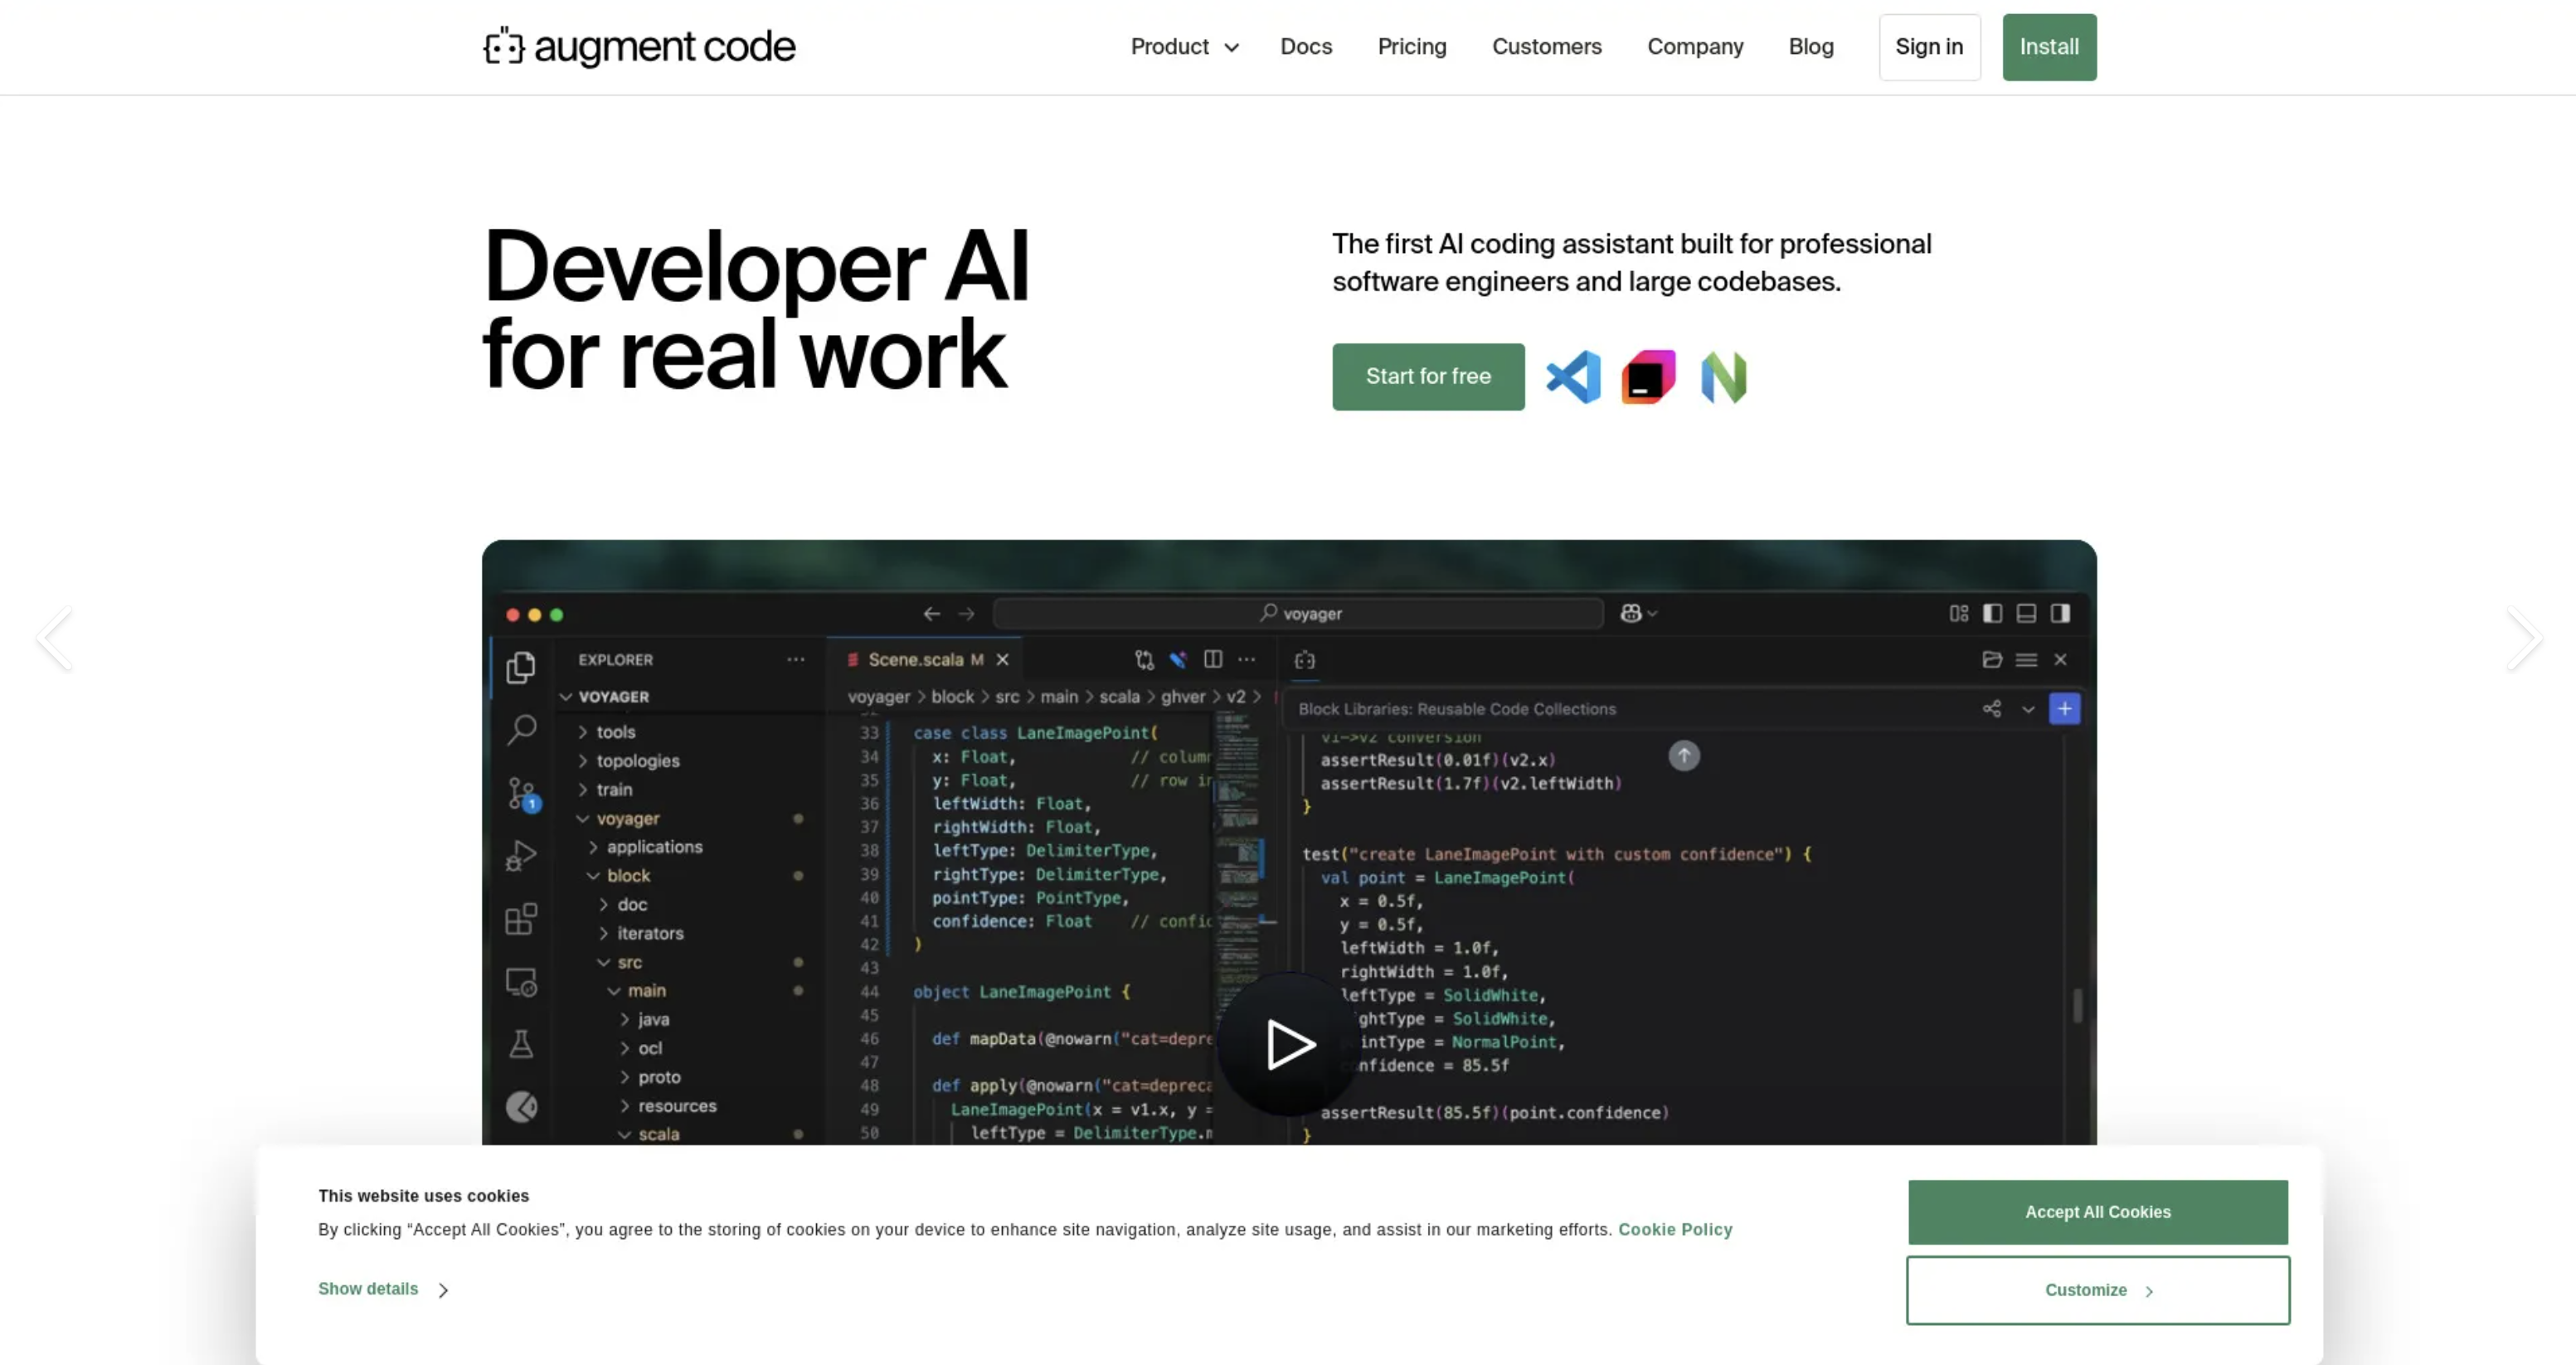The height and width of the screenshot is (1365, 2576).
Task: Open Run and Debug icon
Action: [x=521, y=856]
